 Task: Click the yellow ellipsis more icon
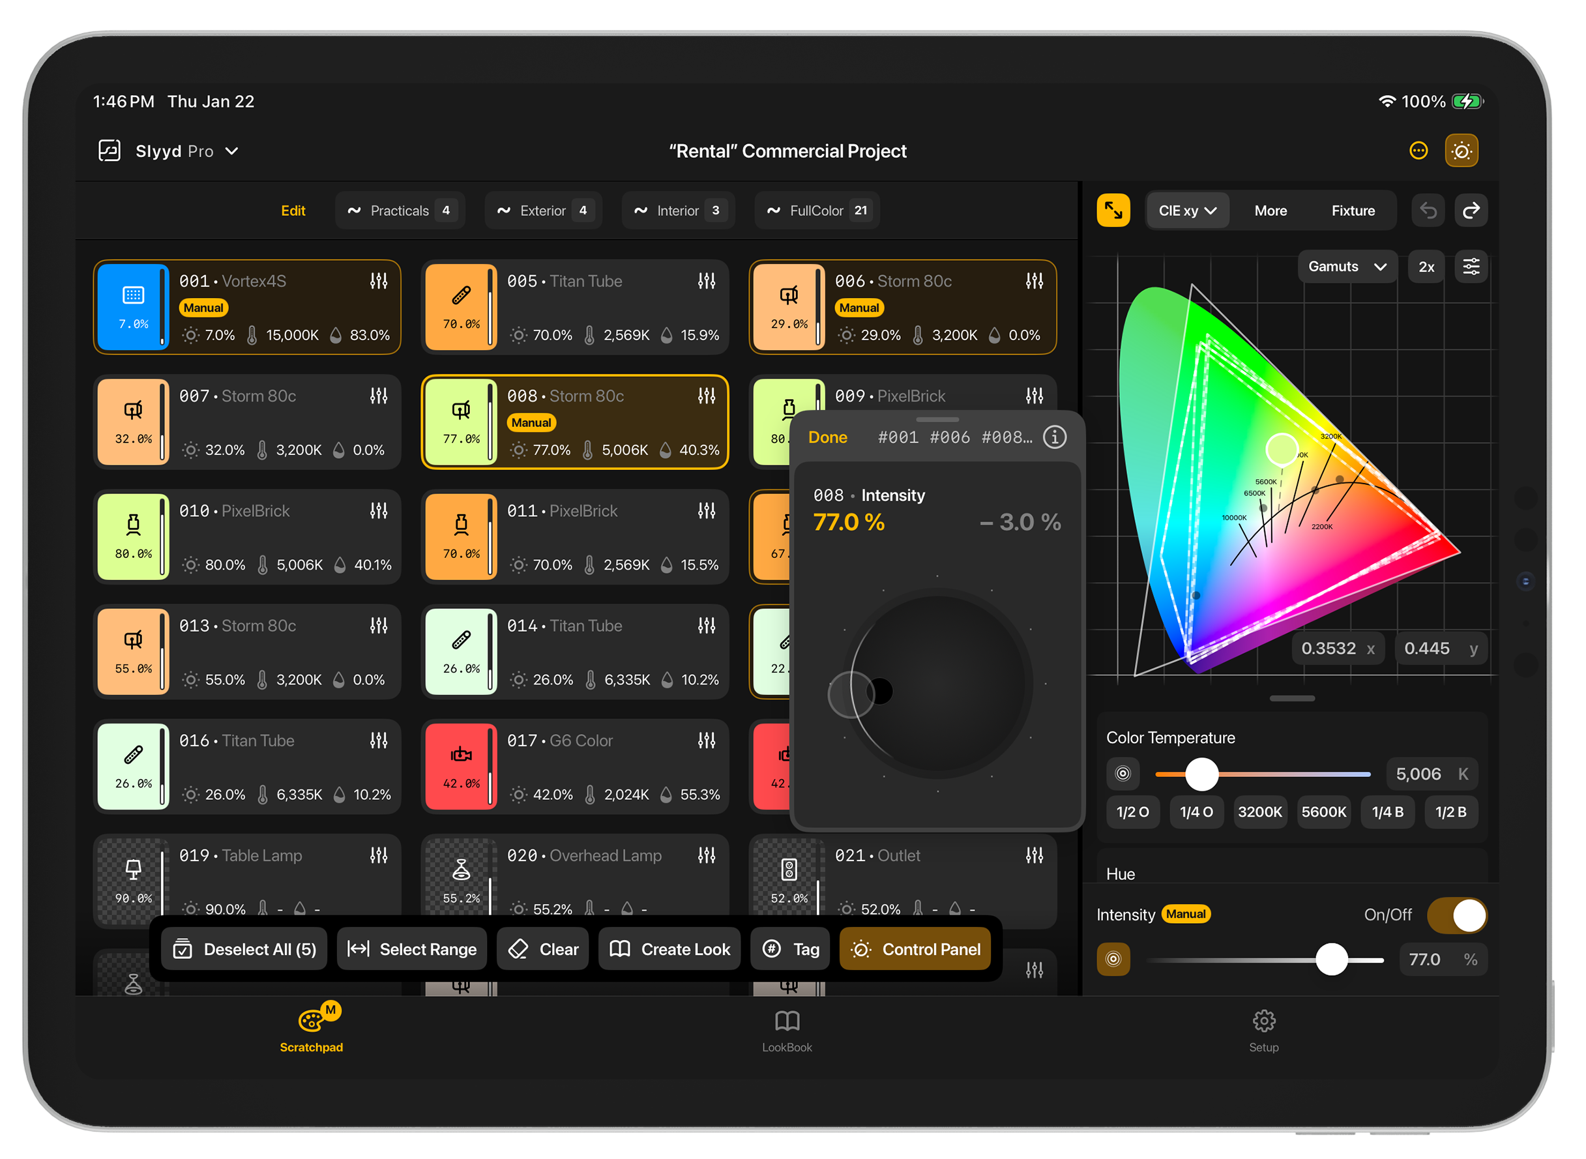[1418, 151]
